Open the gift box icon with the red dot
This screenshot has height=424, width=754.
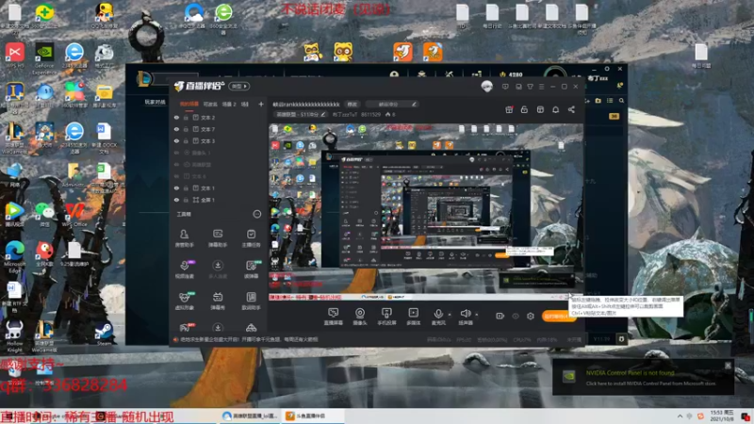pos(509,109)
